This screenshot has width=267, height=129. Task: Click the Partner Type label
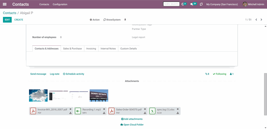point(139,29)
